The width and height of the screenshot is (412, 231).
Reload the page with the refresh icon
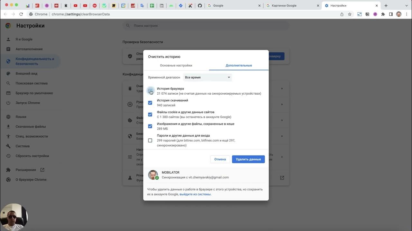(x=21, y=14)
